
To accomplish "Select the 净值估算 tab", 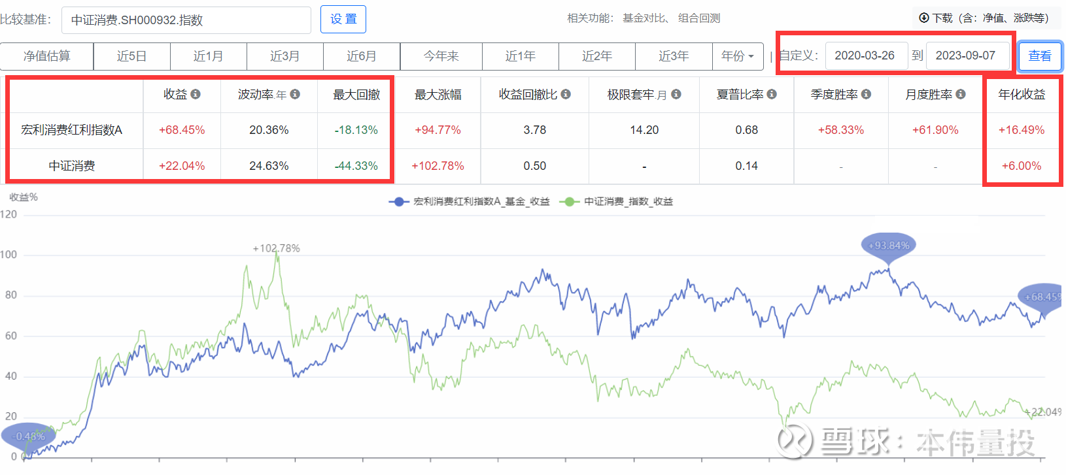I will (47, 56).
